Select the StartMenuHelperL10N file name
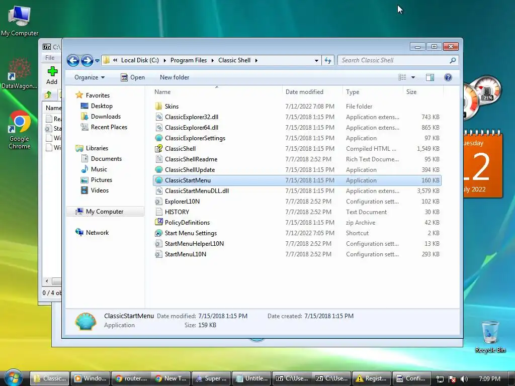Viewport: 515px width, 386px height. (x=194, y=244)
